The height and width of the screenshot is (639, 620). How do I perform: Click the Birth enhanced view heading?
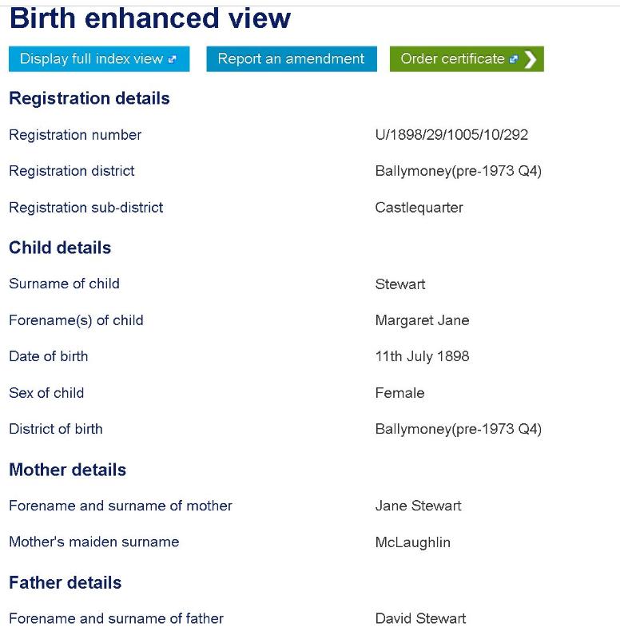click(x=150, y=18)
